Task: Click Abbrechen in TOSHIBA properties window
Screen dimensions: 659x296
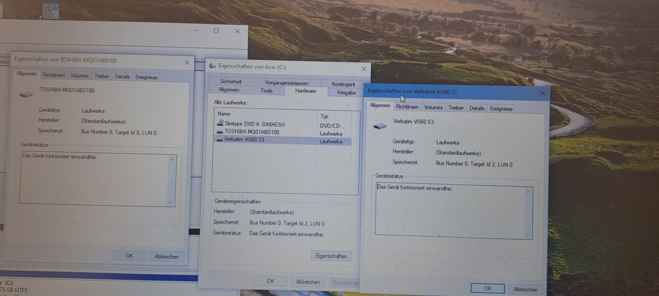Action: point(166,257)
